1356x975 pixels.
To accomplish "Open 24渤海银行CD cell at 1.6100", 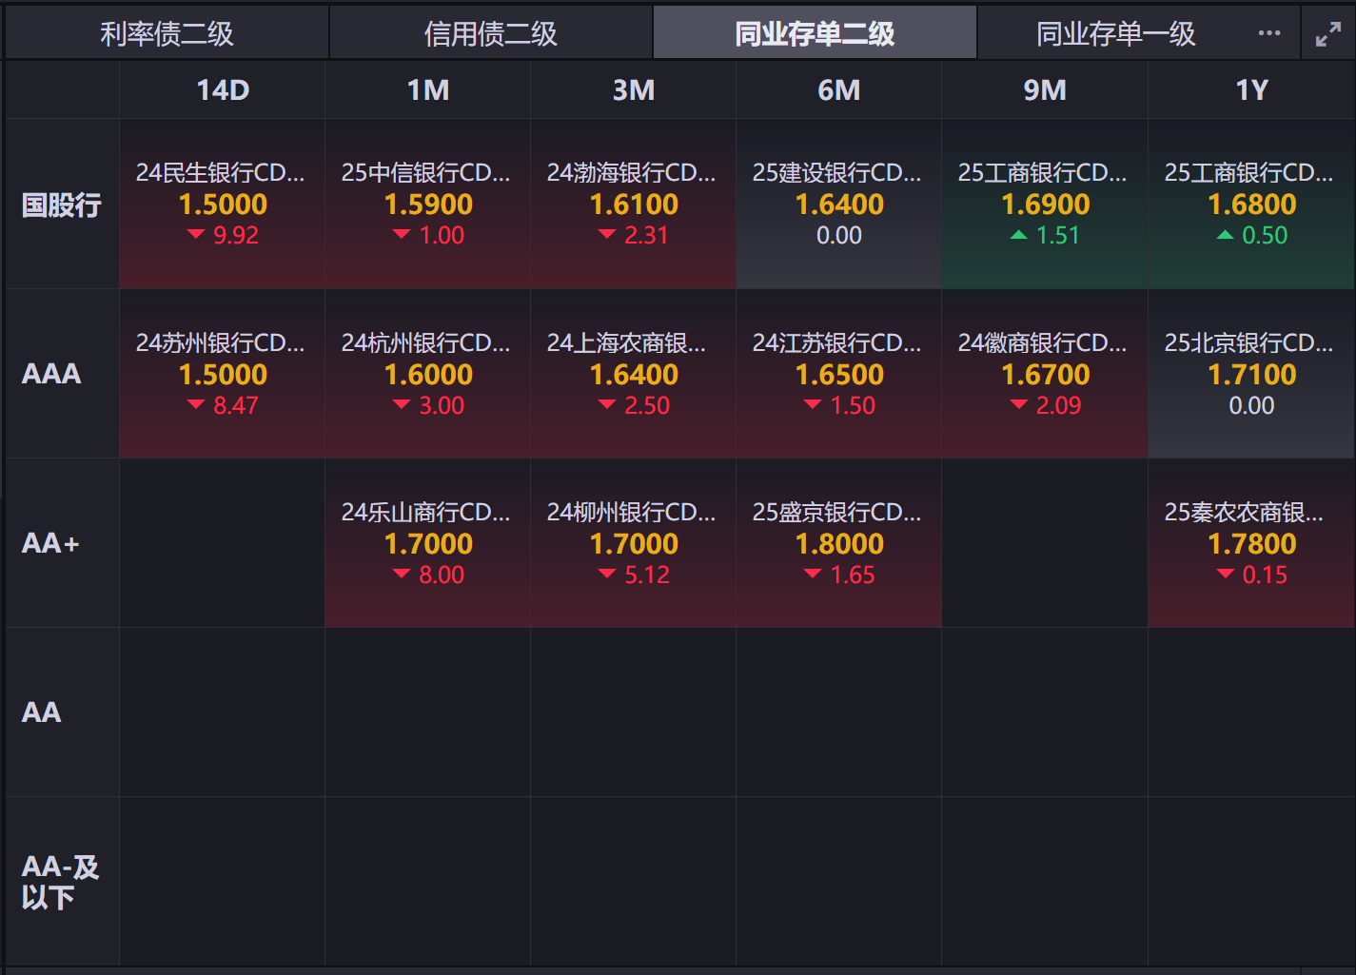I will [x=634, y=204].
